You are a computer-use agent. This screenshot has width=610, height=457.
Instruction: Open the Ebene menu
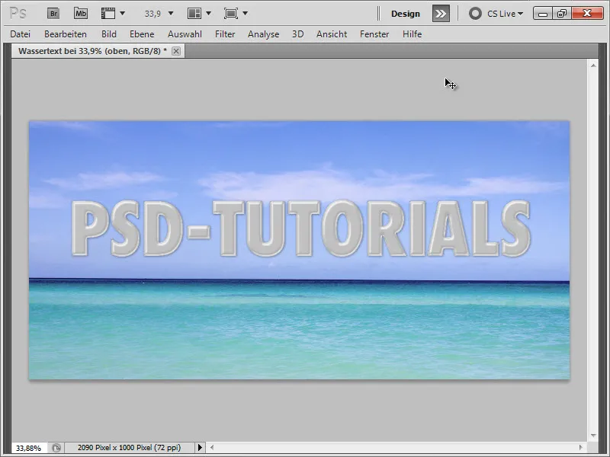142,34
